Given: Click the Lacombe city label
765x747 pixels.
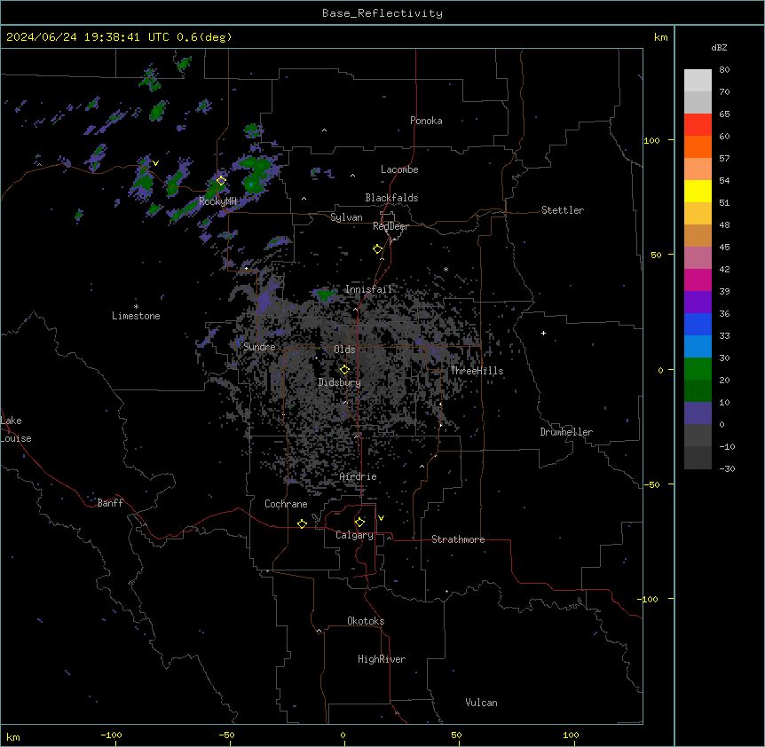Looking at the screenshot, I should (x=399, y=169).
